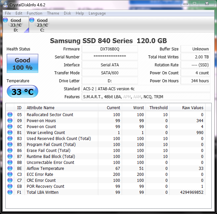217x214 pixels.
Task: Minimize the CrystalDiskInfo window
Action: click(186, 4)
